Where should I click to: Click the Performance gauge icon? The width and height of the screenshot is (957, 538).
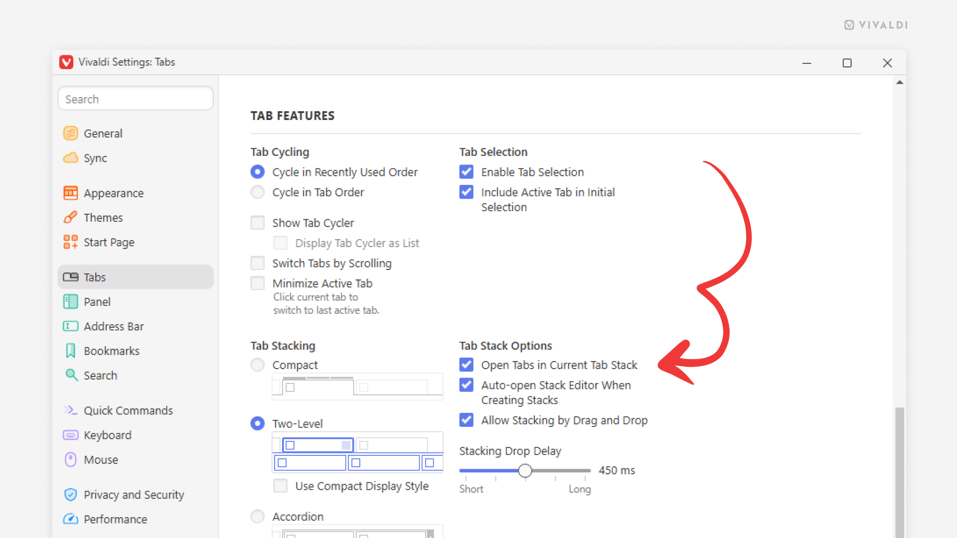(x=71, y=519)
